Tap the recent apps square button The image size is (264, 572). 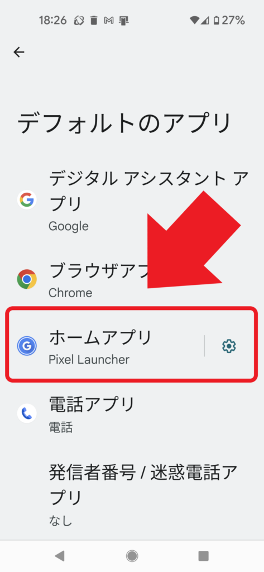coord(203,556)
